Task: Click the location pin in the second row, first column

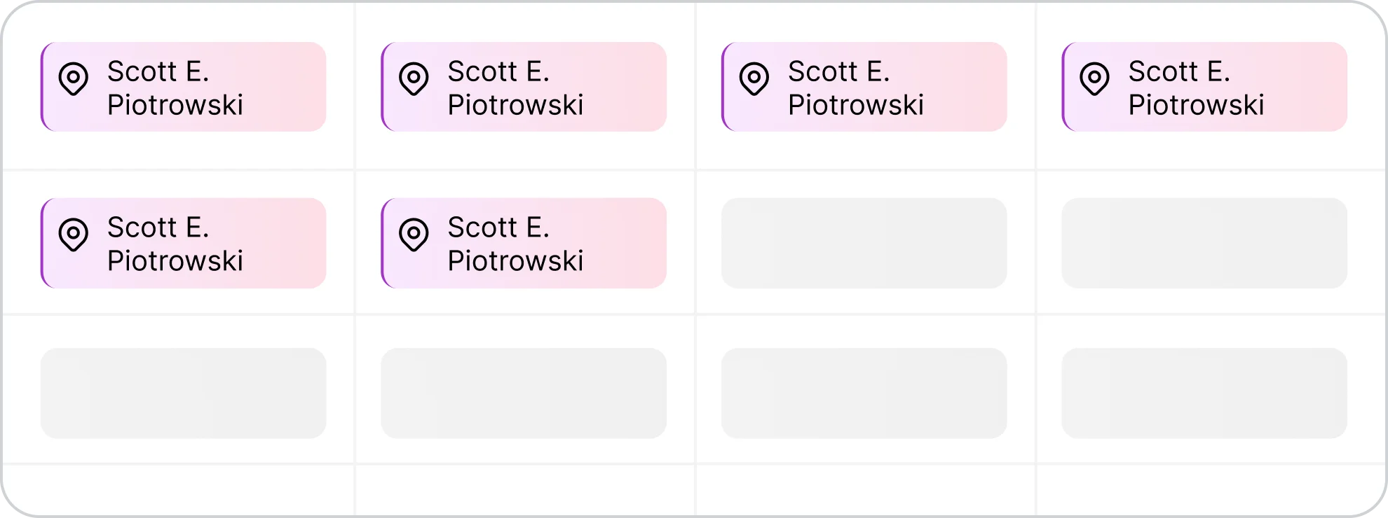Action: coord(74,234)
